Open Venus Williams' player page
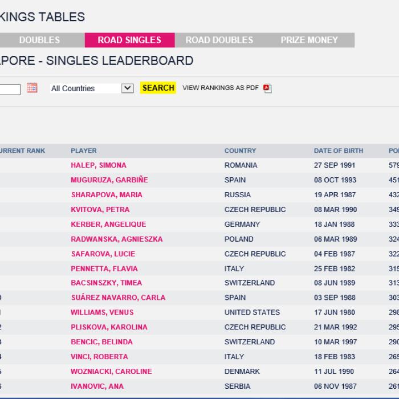 (102, 312)
